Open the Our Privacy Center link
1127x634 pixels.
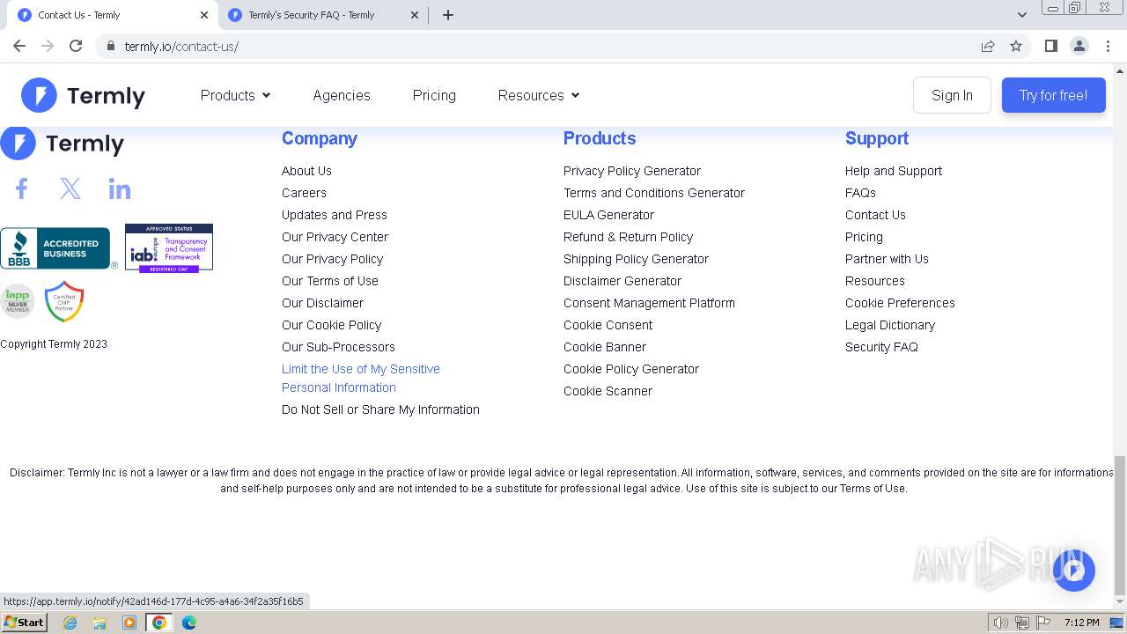(335, 237)
